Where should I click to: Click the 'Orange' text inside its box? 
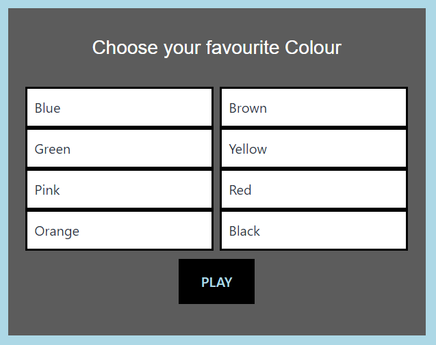(x=57, y=232)
